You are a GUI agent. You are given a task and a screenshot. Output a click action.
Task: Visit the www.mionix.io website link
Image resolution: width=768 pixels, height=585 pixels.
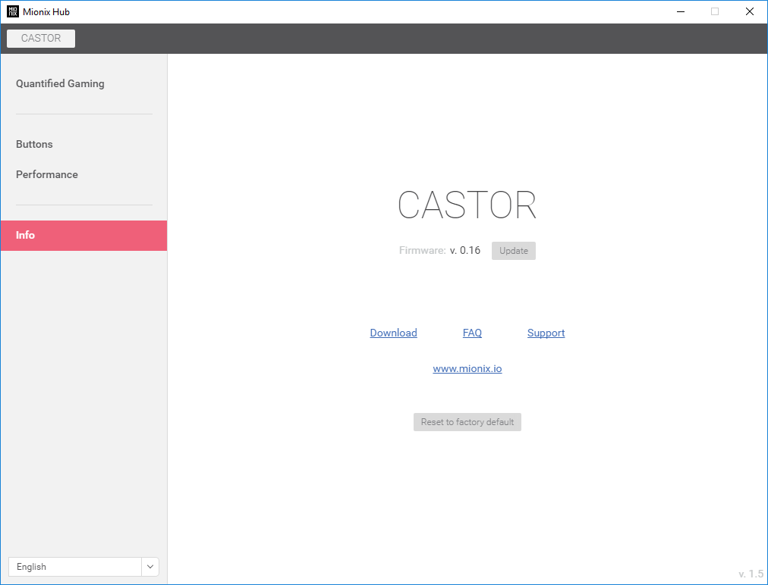point(467,369)
